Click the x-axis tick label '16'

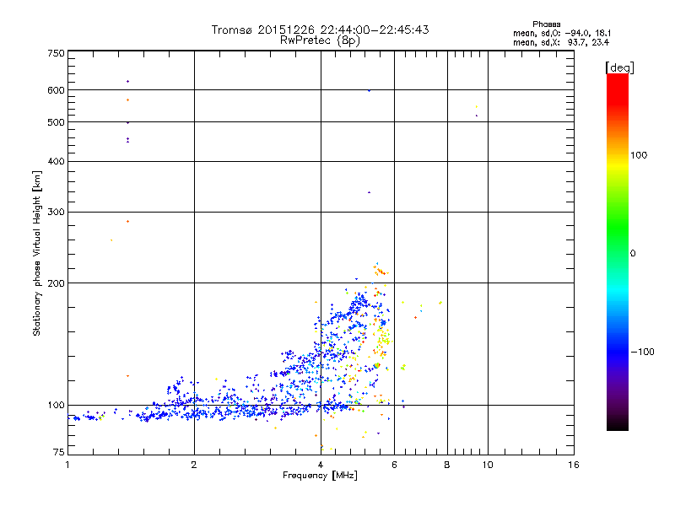[x=574, y=465]
